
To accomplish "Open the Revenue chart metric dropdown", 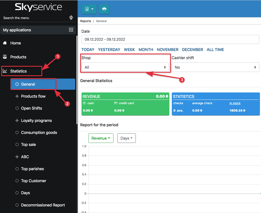I will click(101, 138).
